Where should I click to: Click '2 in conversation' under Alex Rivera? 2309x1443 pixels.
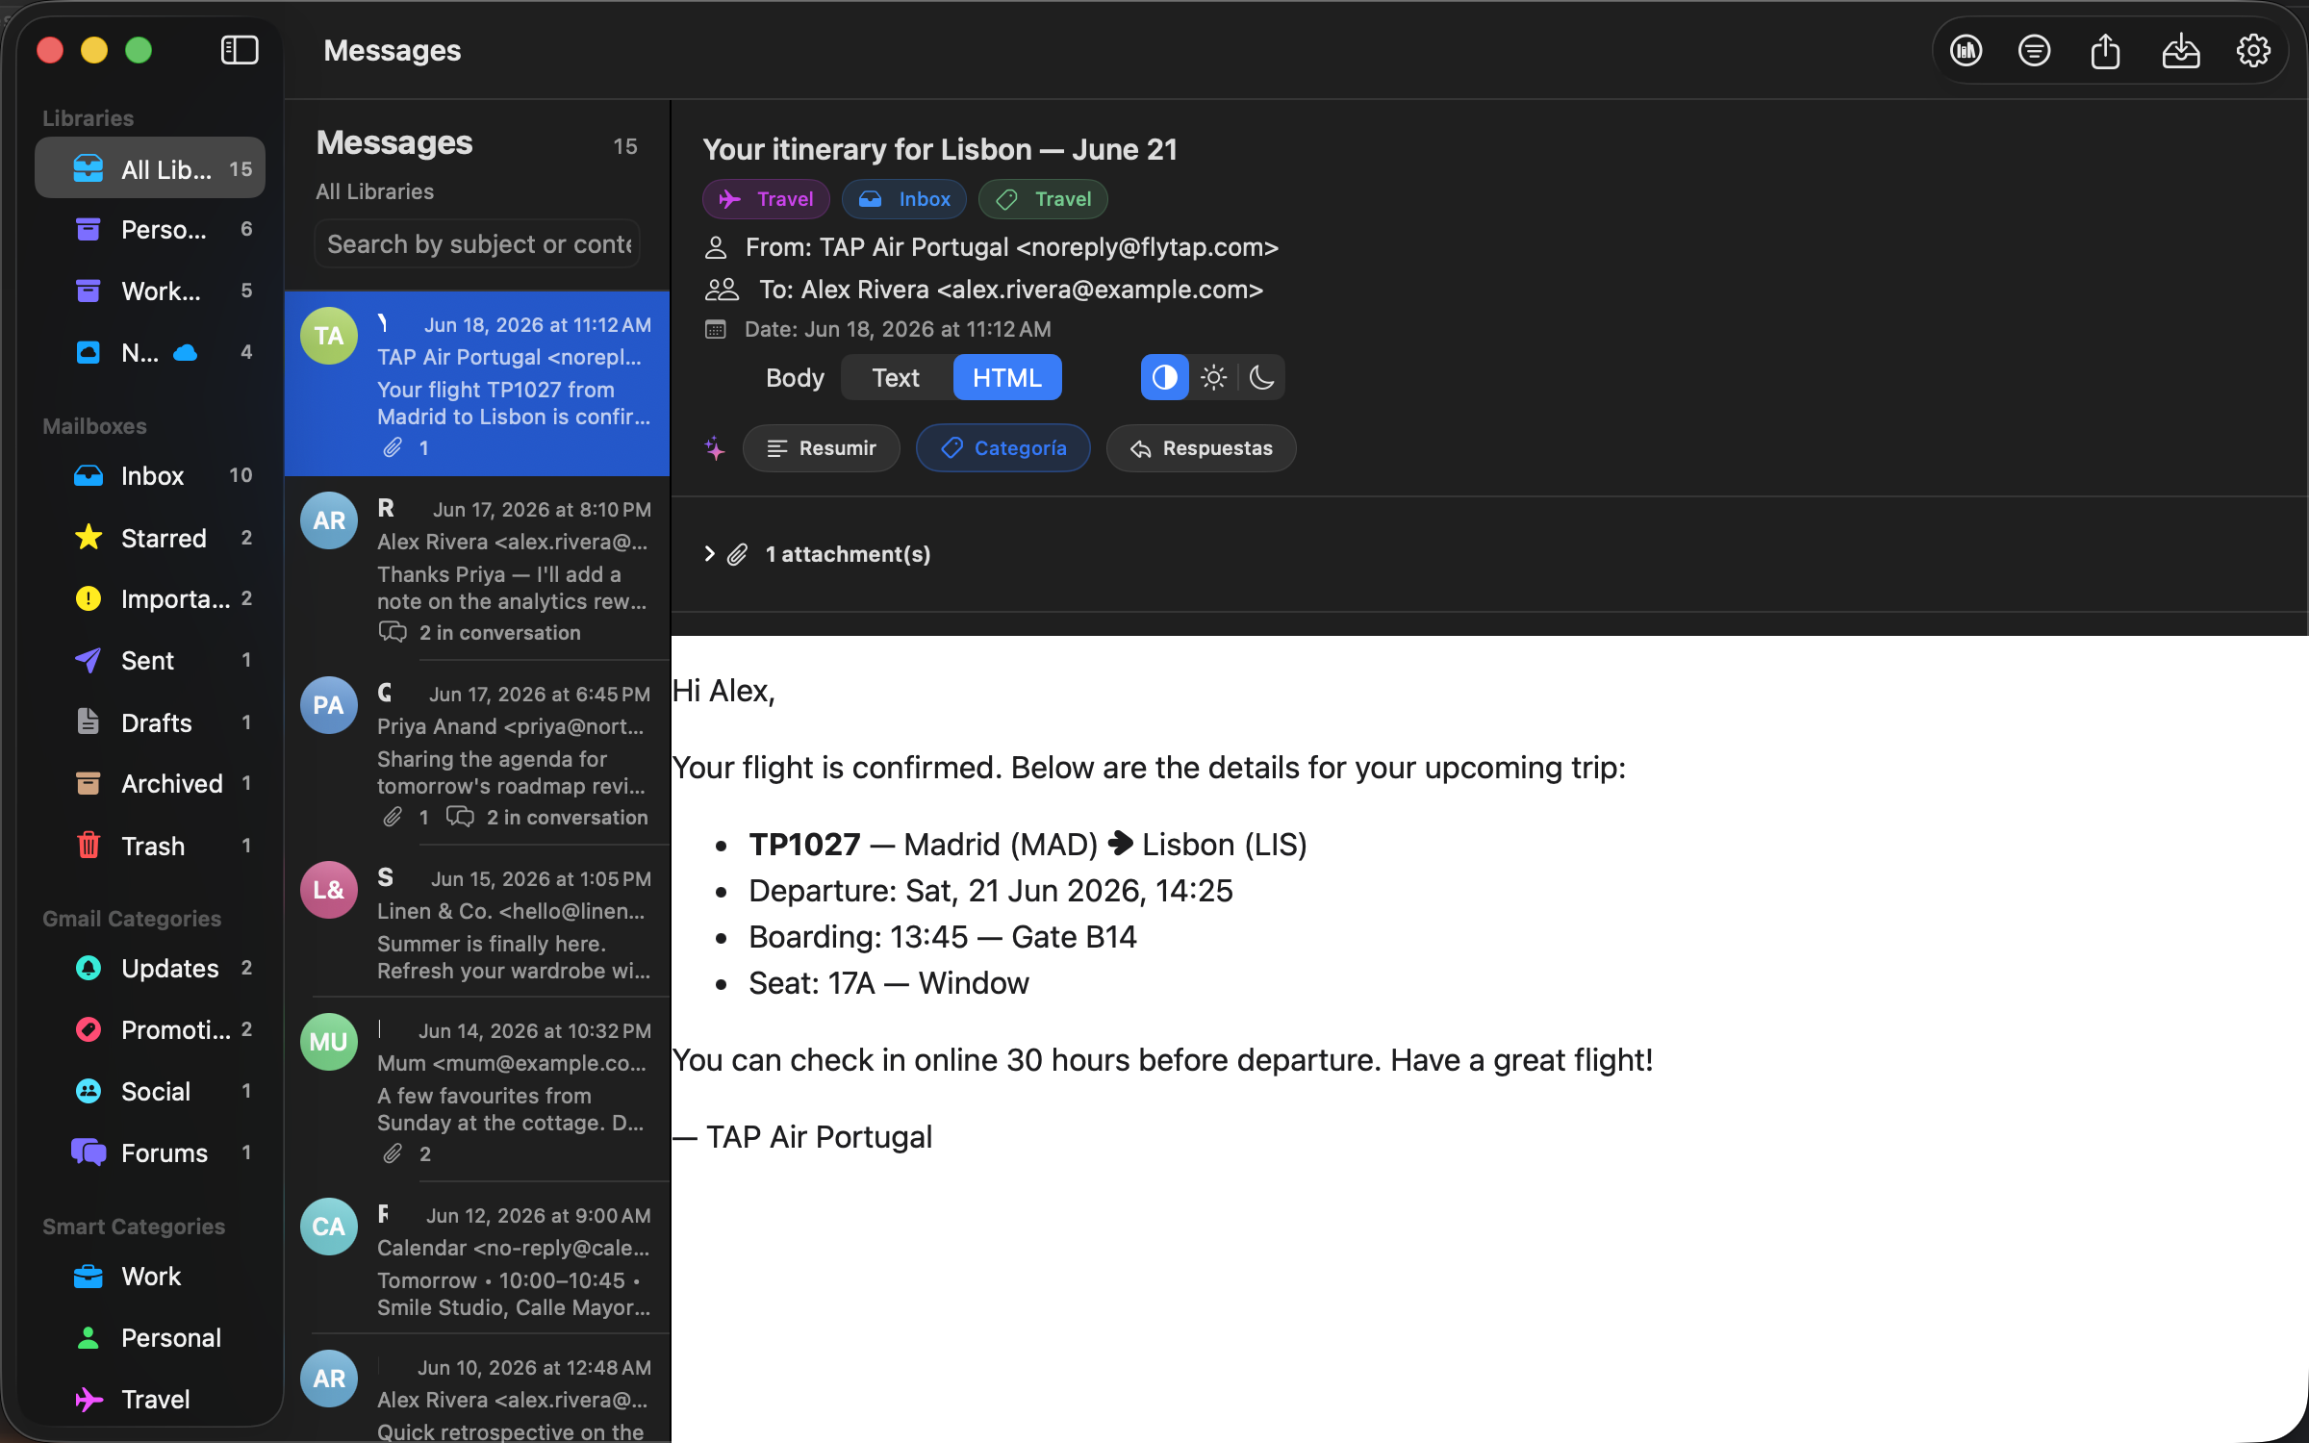tap(500, 632)
